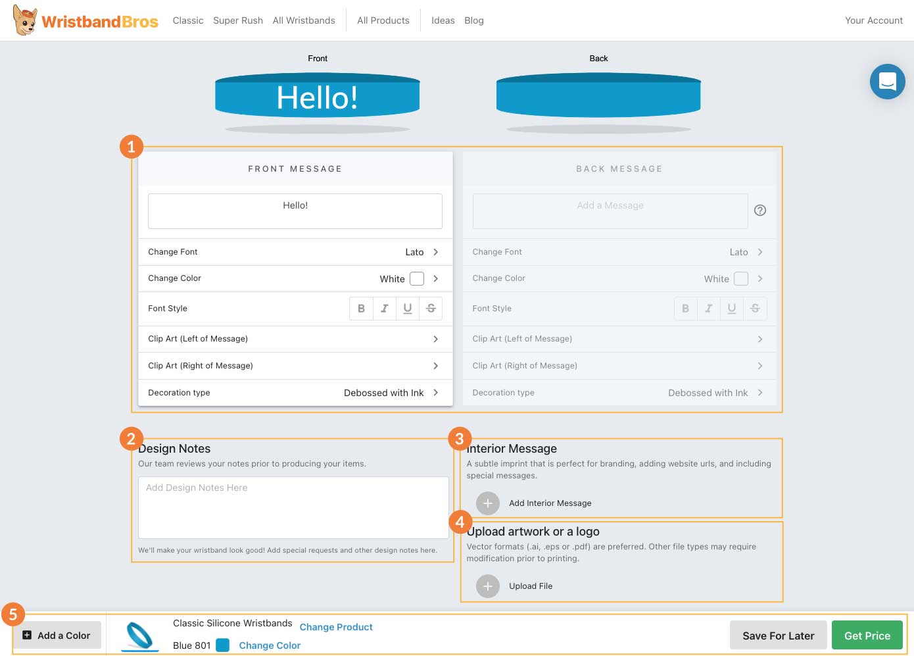The image size is (914, 656).
Task: Expand Back Message Change Font row
Action: pyautogui.click(x=619, y=252)
